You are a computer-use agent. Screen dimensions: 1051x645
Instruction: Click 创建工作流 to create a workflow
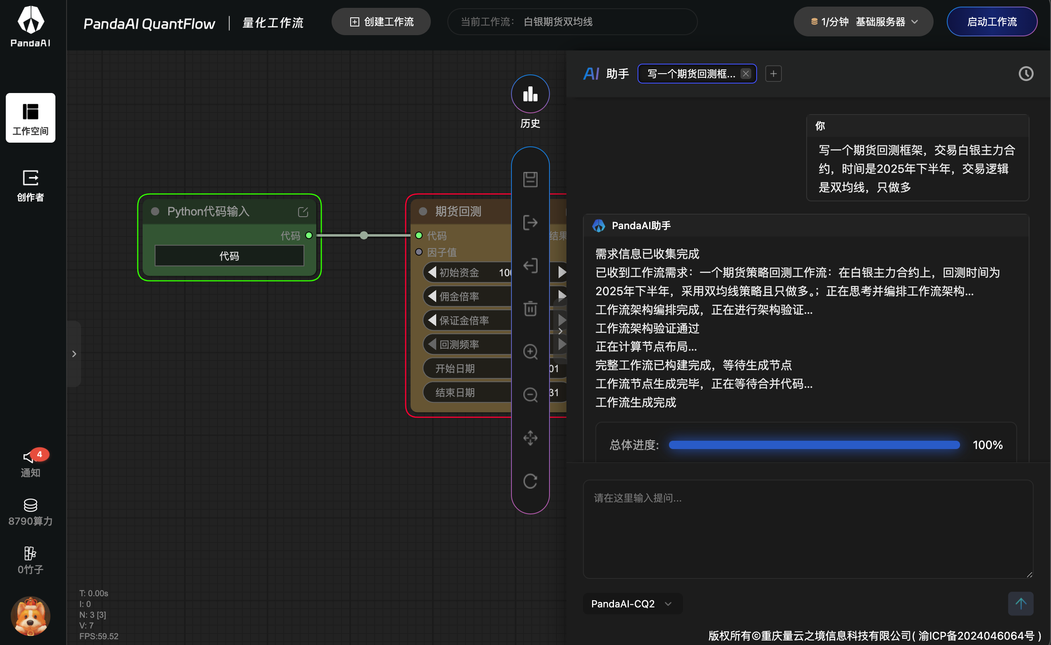(x=381, y=22)
